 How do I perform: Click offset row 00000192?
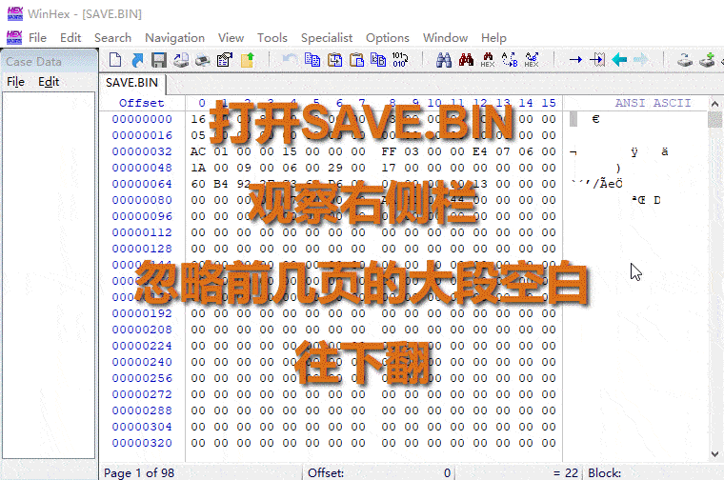click(x=142, y=313)
